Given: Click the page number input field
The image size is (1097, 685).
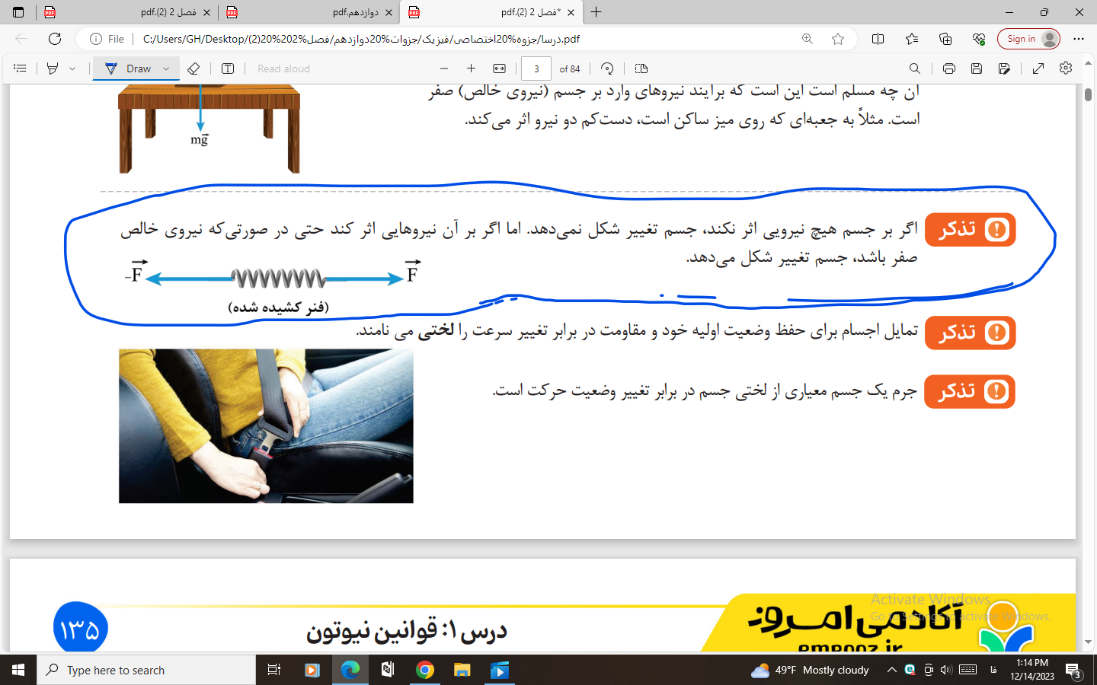Looking at the screenshot, I should tap(536, 68).
